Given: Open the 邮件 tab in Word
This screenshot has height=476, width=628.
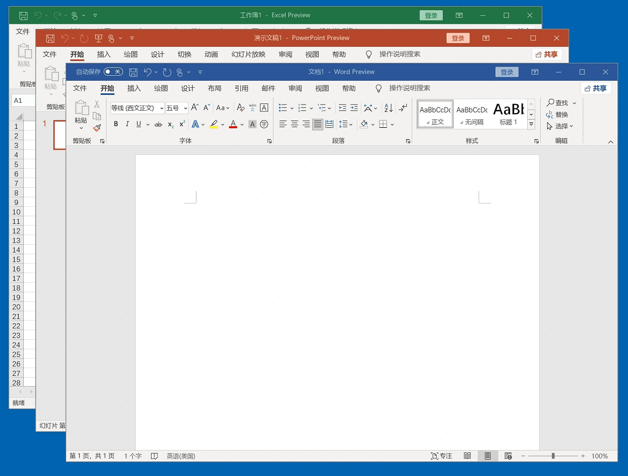Looking at the screenshot, I should click(268, 88).
